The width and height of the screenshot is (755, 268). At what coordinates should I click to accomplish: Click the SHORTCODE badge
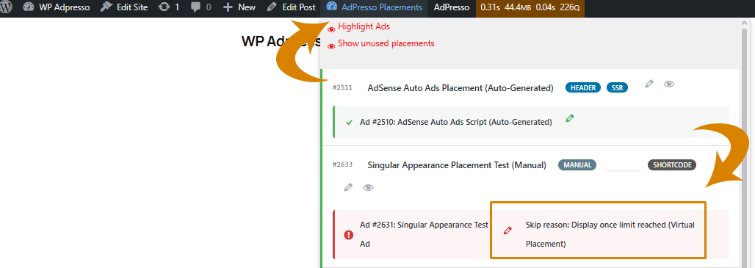pyautogui.click(x=672, y=165)
